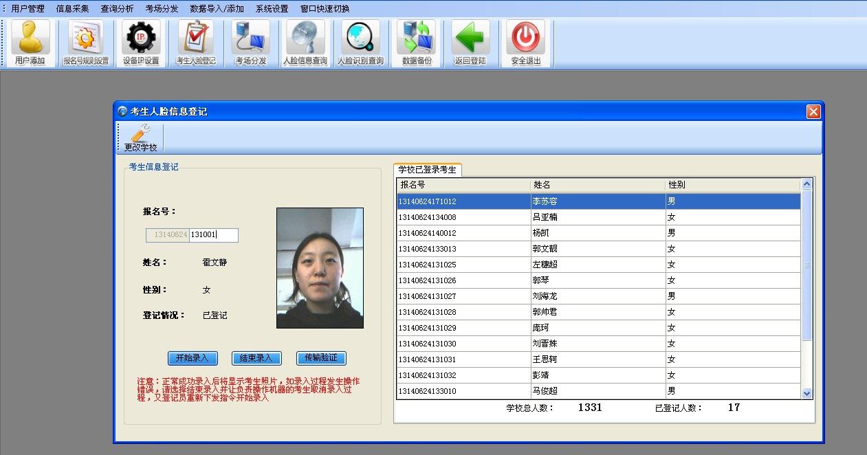This screenshot has width=867, height=455.
Task: Click the list's scroll up arrow
Action: (807, 184)
